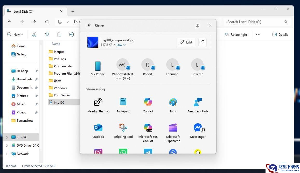The height and width of the screenshot is (173, 300).
Task: Share with Learning contact
Action: click(x=172, y=67)
